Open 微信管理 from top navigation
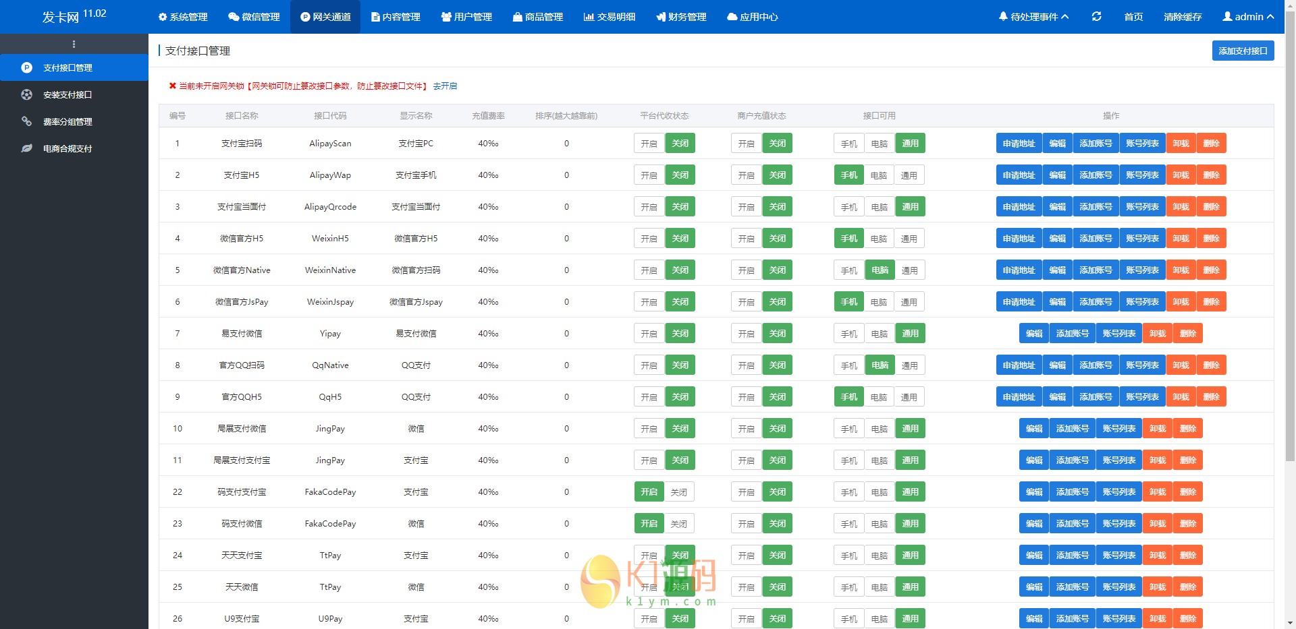1296x629 pixels. [x=254, y=17]
